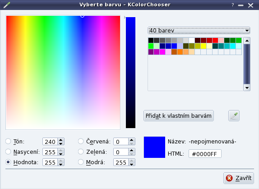Click the HTML color code field

coord(205,154)
